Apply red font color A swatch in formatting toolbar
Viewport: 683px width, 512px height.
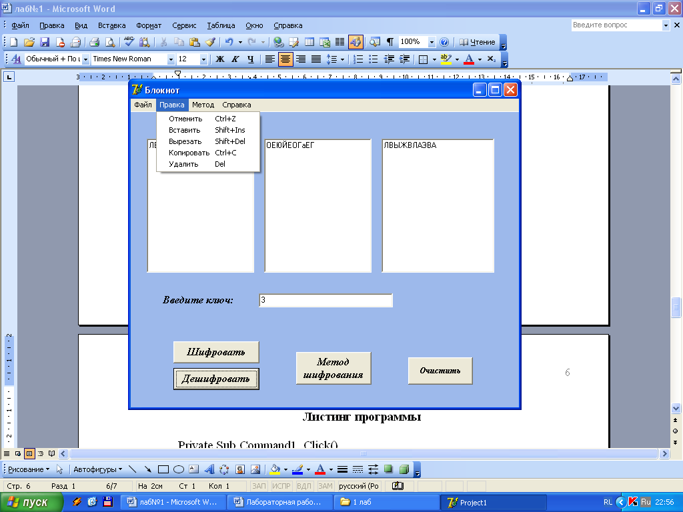(x=469, y=59)
